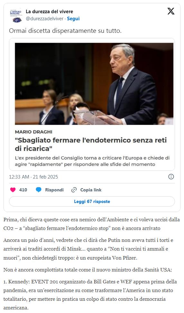Click the article description under the headline

92,161
